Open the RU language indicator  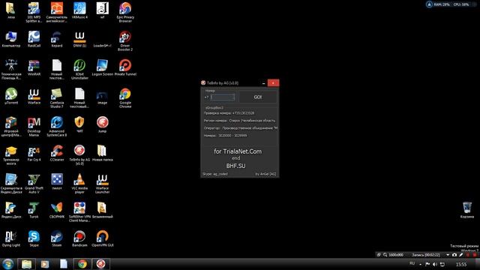[x=412, y=263]
